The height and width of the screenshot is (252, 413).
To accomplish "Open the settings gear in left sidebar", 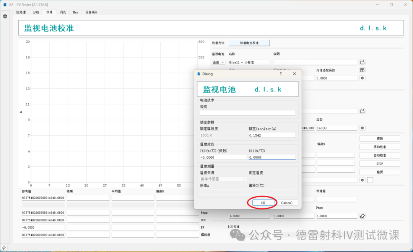I will [x=5, y=16].
